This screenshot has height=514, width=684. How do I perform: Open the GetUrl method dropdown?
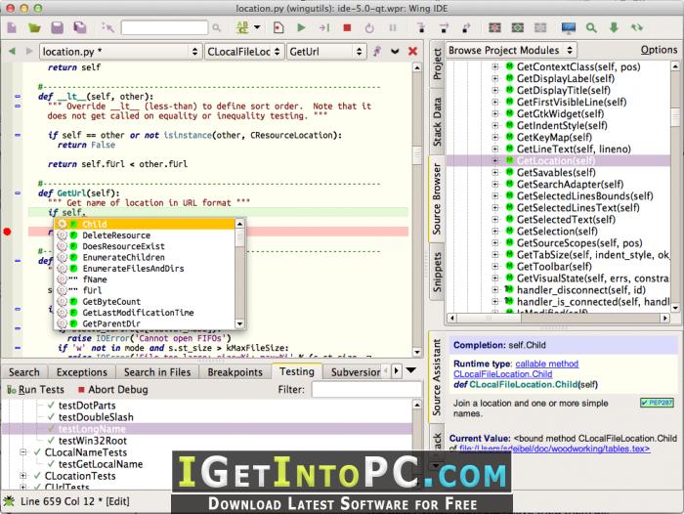[325, 52]
